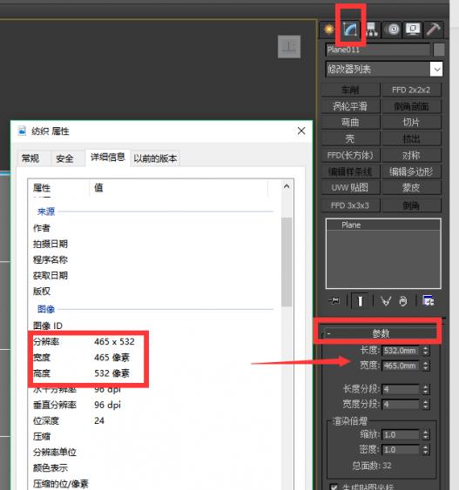The height and width of the screenshot is (490, 459).
Task: Open the Hierarchy panel icon
Action: point(371,30)
